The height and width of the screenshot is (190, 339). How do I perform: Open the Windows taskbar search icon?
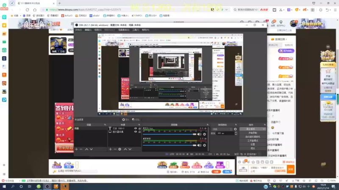(13, 187)
